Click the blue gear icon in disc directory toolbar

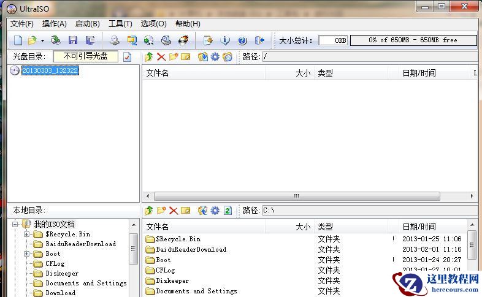pos(215,57)
